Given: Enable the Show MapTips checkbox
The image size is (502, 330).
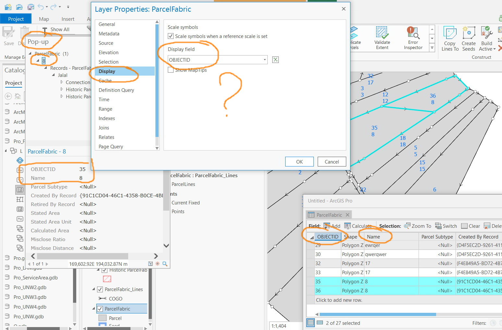Looking at the screenshot, I should coord(171,70).
